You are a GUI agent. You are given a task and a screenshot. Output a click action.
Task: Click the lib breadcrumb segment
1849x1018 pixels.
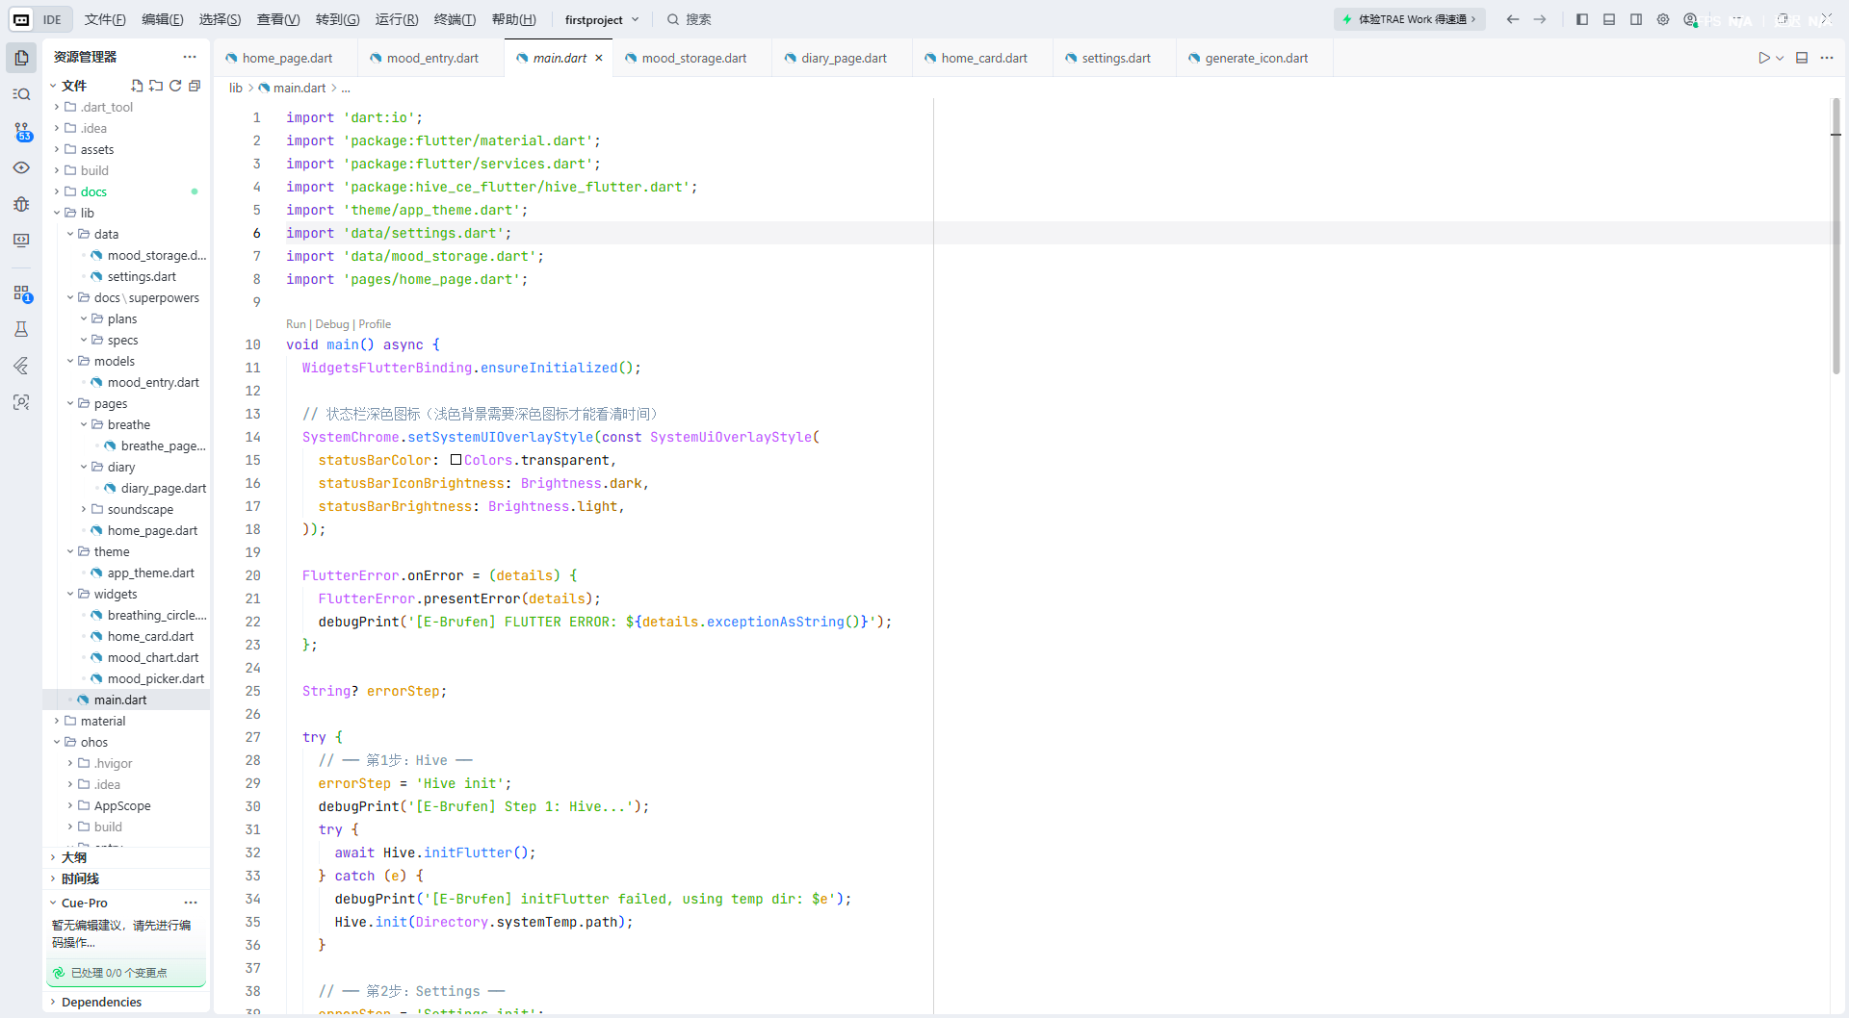236,88
